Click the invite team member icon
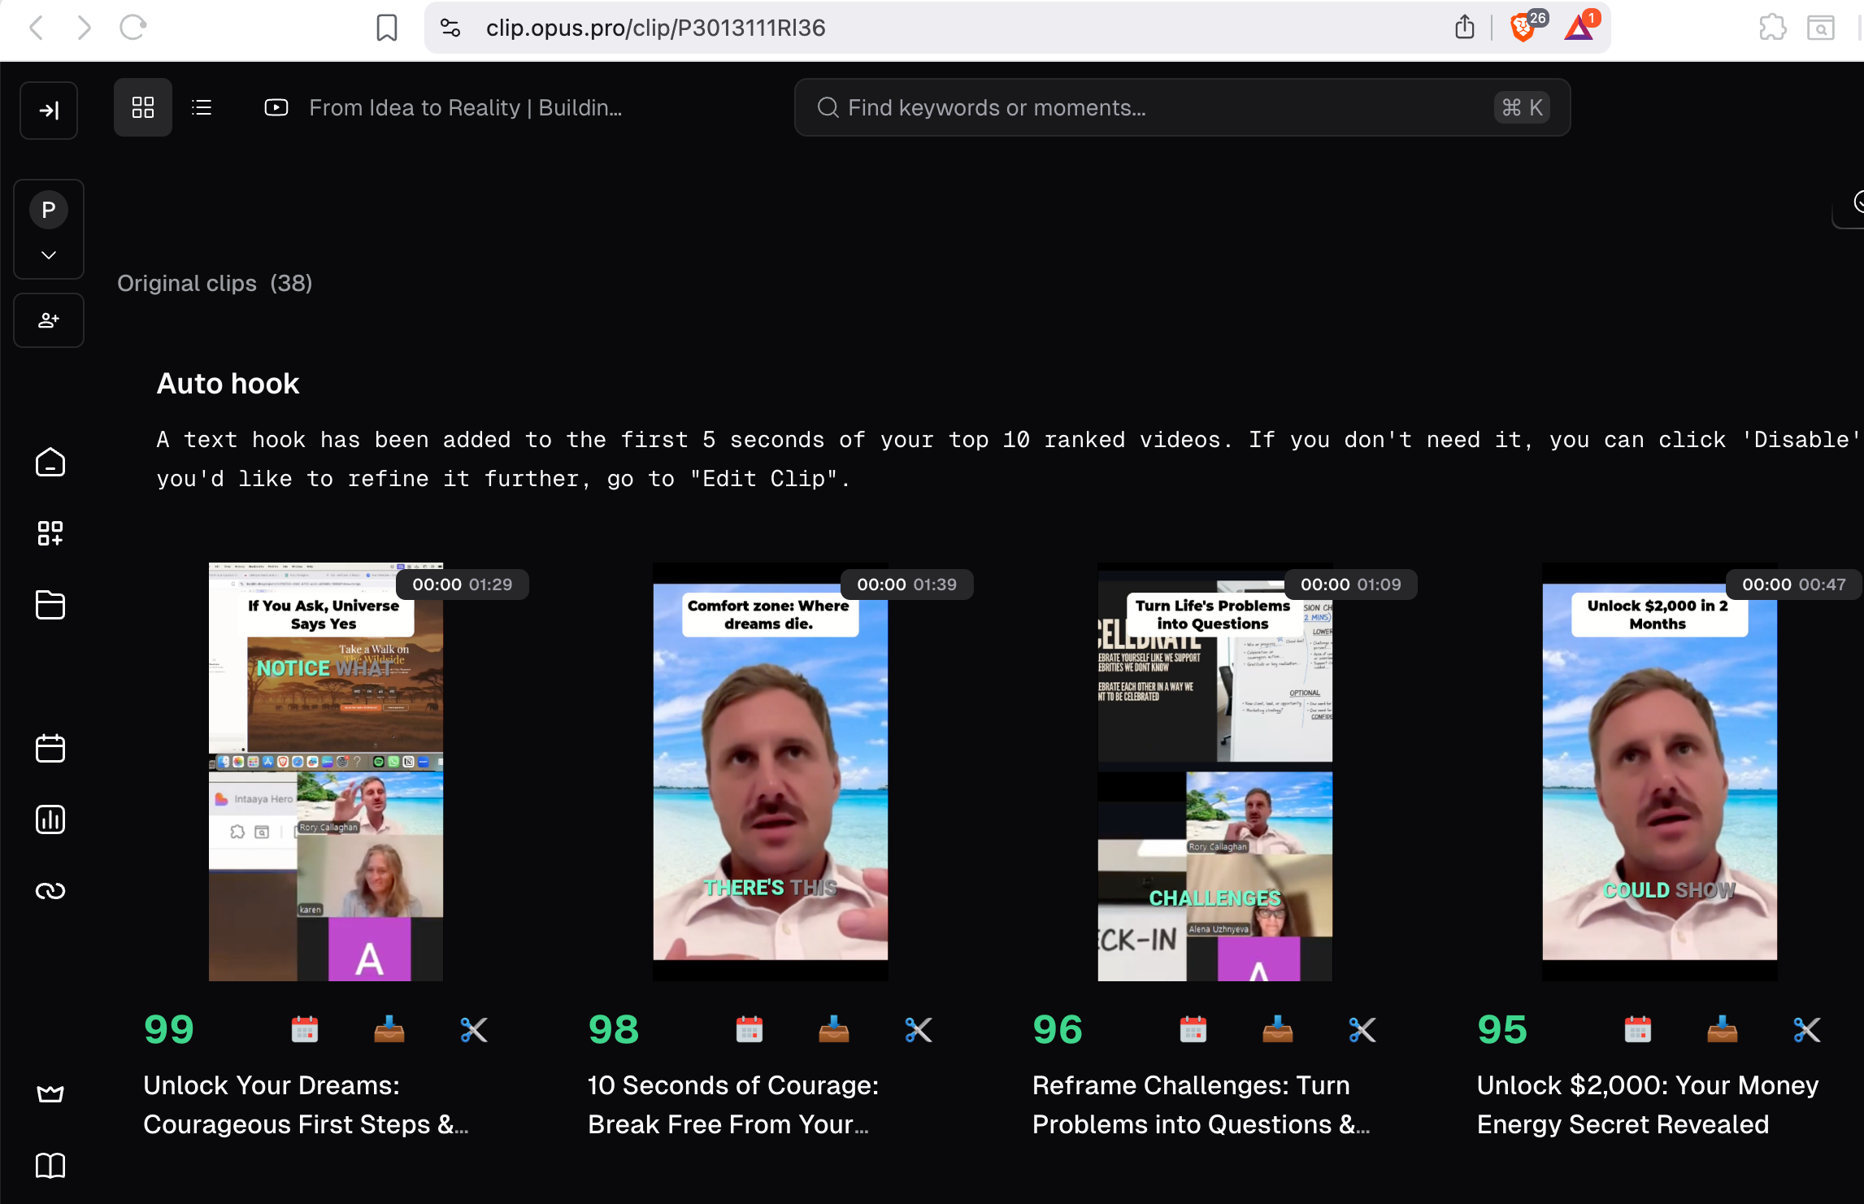Viewport: 1864px width, 1204px height. click(x=49, y=320)
